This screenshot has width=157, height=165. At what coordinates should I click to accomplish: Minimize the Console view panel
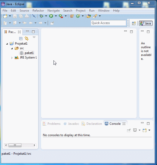pos(142,123)
